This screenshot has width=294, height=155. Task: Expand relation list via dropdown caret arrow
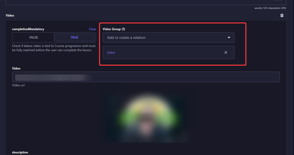click(229, 38)
